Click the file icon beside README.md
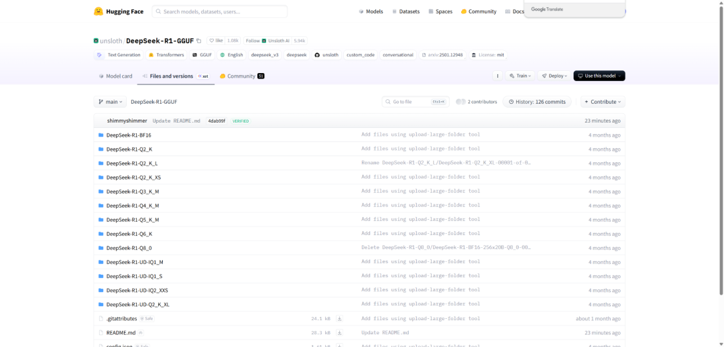Screen dimensions: 724x347 click(101, 333)
